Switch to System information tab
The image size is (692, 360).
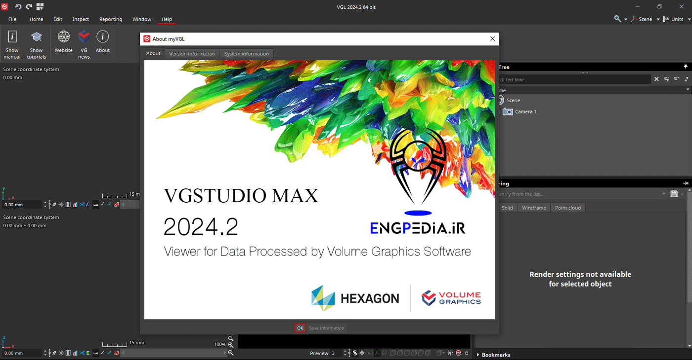[x=247, y=54]
